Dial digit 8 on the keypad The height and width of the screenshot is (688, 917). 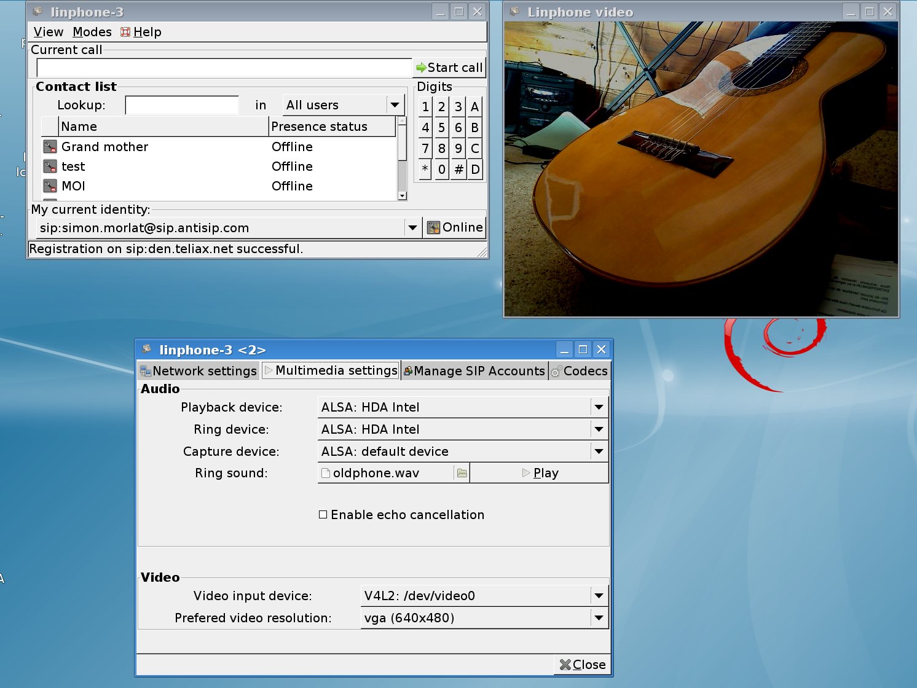coord(441,149)
